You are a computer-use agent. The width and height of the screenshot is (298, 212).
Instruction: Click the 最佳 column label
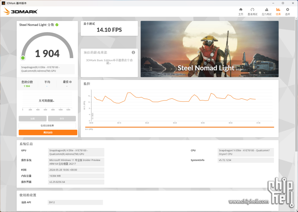(x=66, y=82)
